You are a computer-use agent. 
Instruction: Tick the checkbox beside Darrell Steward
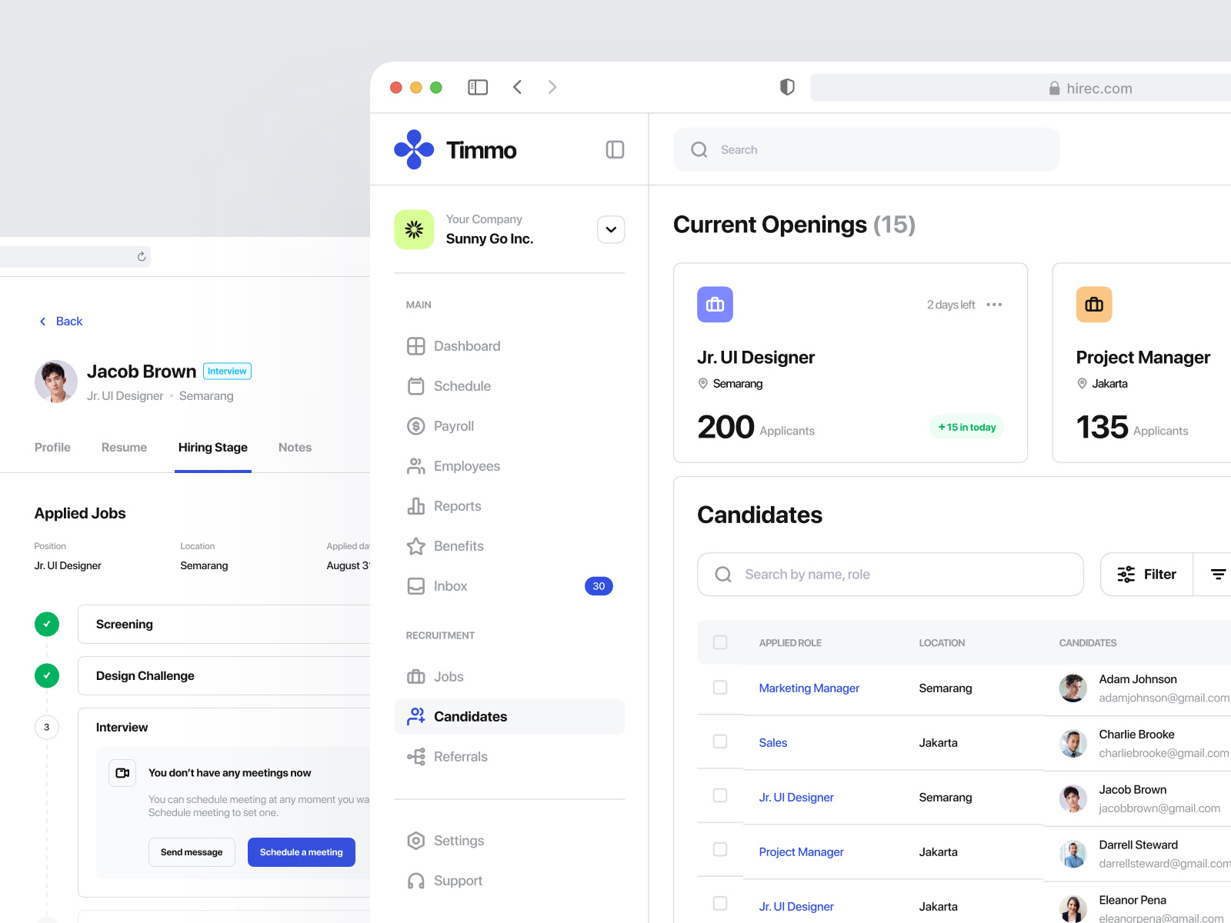719,850
